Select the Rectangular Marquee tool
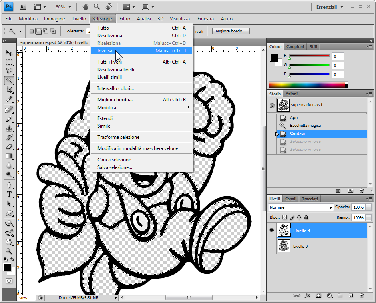Screen dimensions: 376x303 pyautogui.click(x=9, y=62)
